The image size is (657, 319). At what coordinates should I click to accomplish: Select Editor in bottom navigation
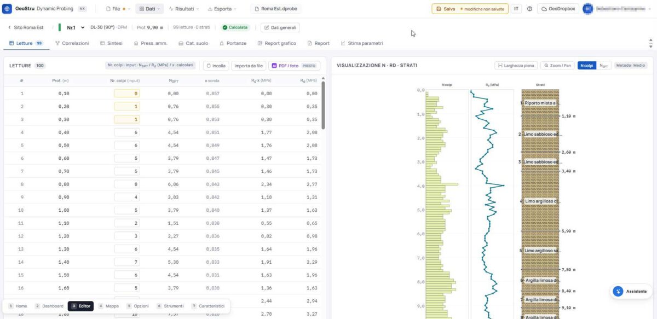[80, 306]
